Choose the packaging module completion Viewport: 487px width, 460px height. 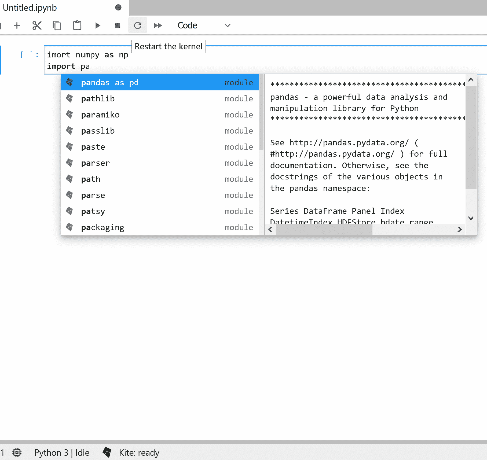pyautogui.click(x=160, y=227)
